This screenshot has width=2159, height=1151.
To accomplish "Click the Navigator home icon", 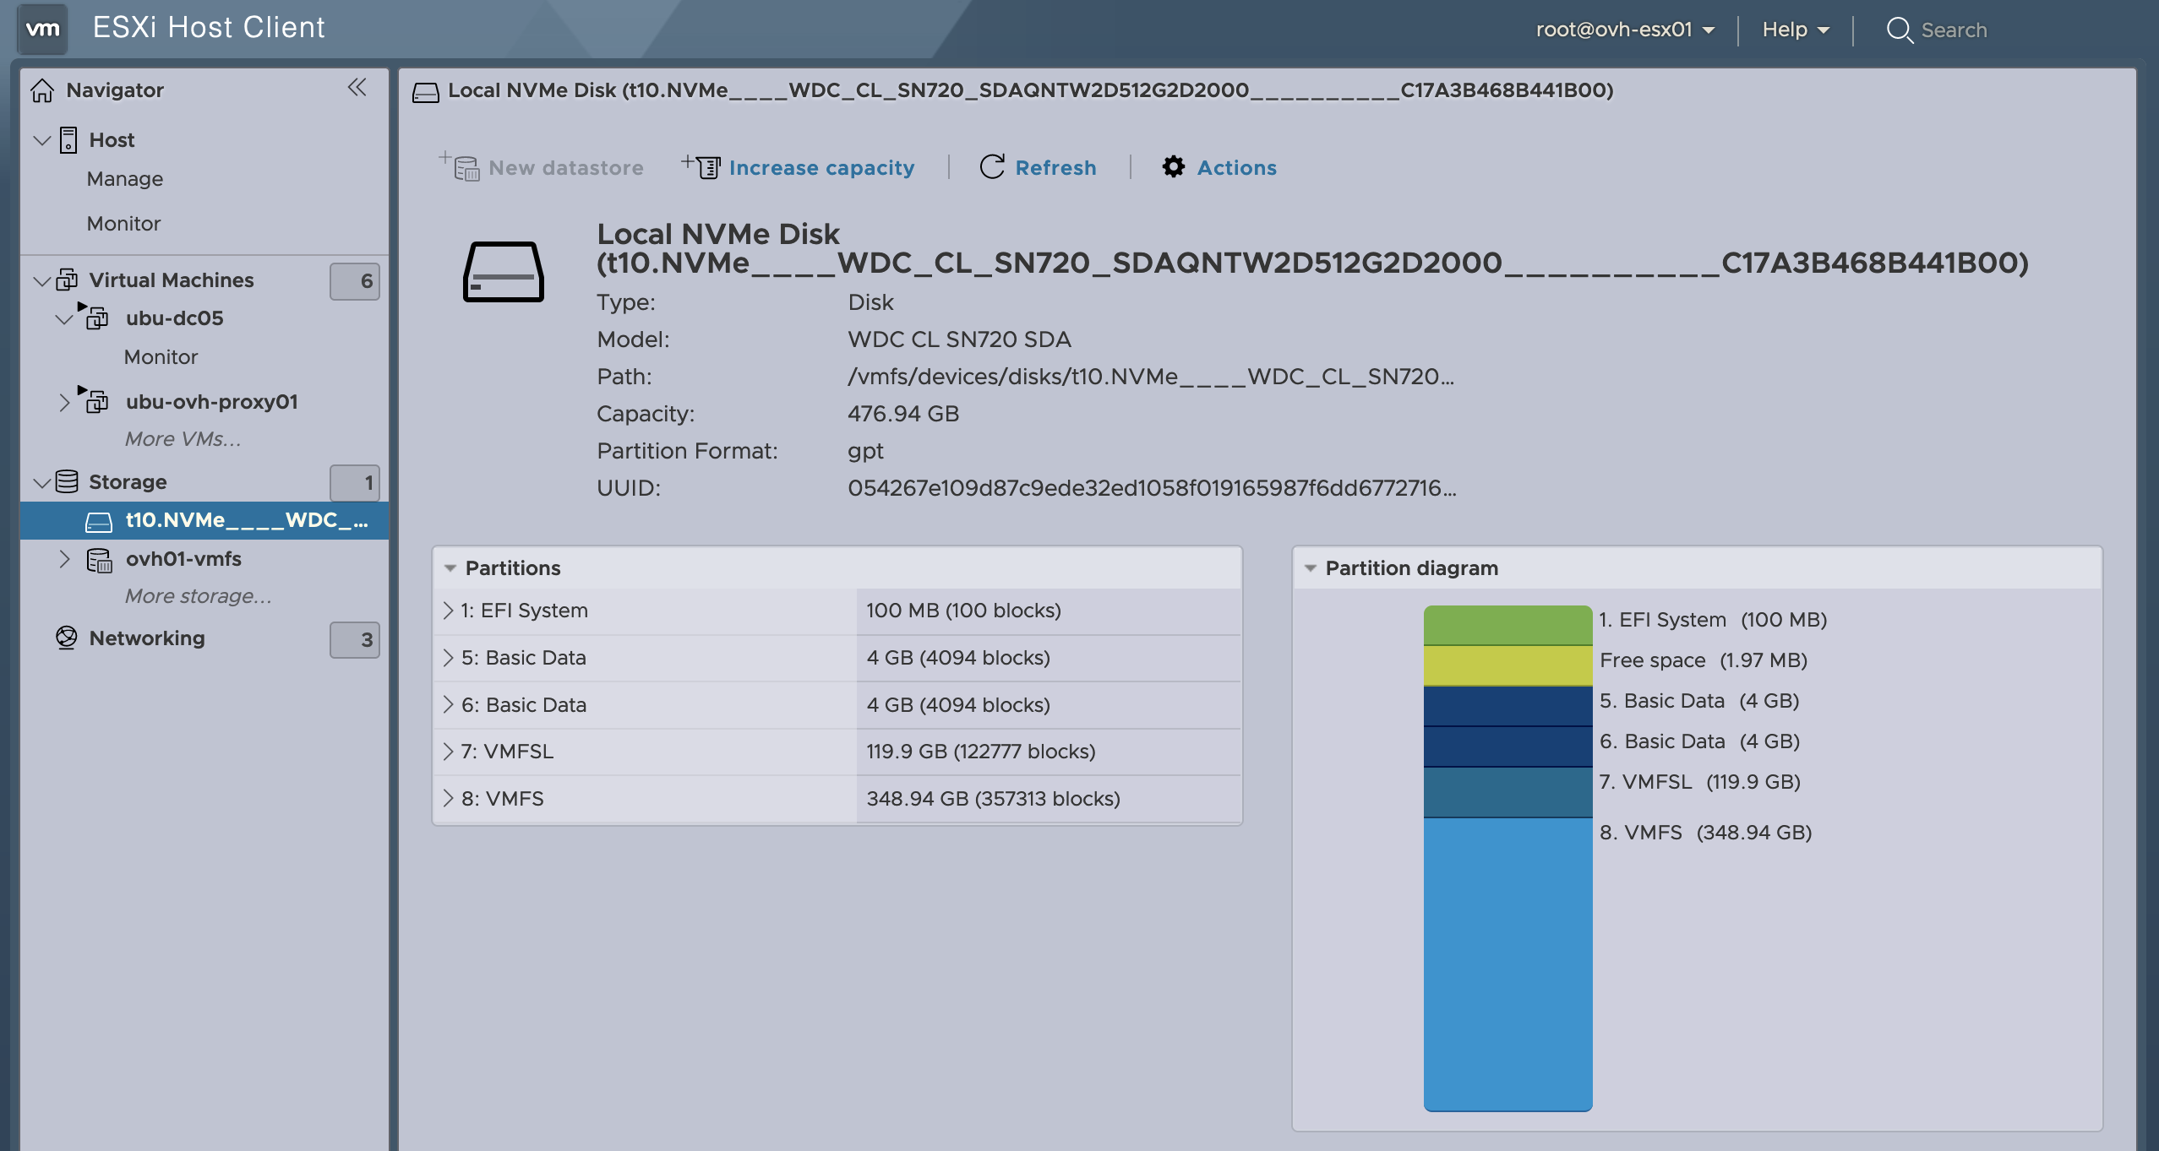I will click(x=42, y=90).
